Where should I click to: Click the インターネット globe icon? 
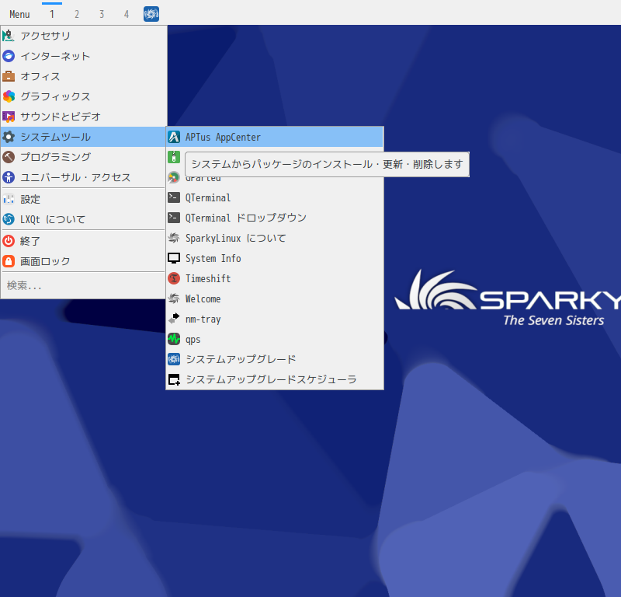pos(9,56)
